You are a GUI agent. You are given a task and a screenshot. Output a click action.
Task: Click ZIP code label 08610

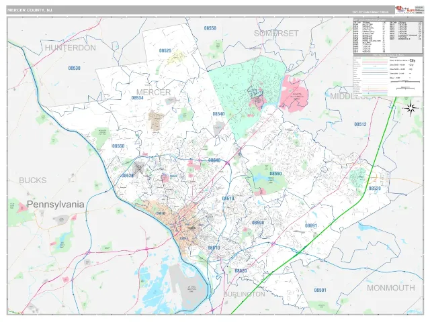tap(214, 248)
